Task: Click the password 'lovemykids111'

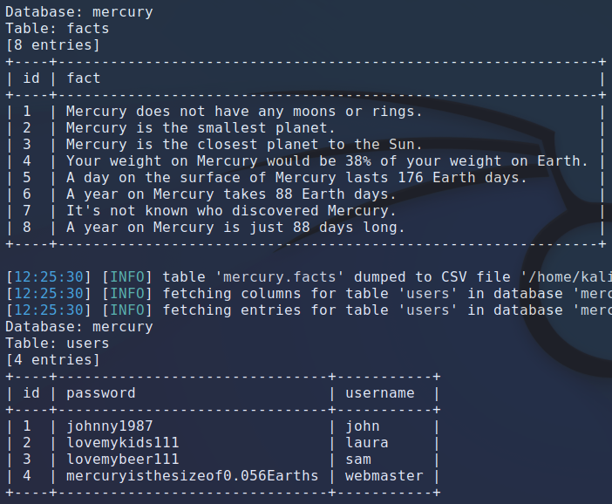Action: coord(123,443)
